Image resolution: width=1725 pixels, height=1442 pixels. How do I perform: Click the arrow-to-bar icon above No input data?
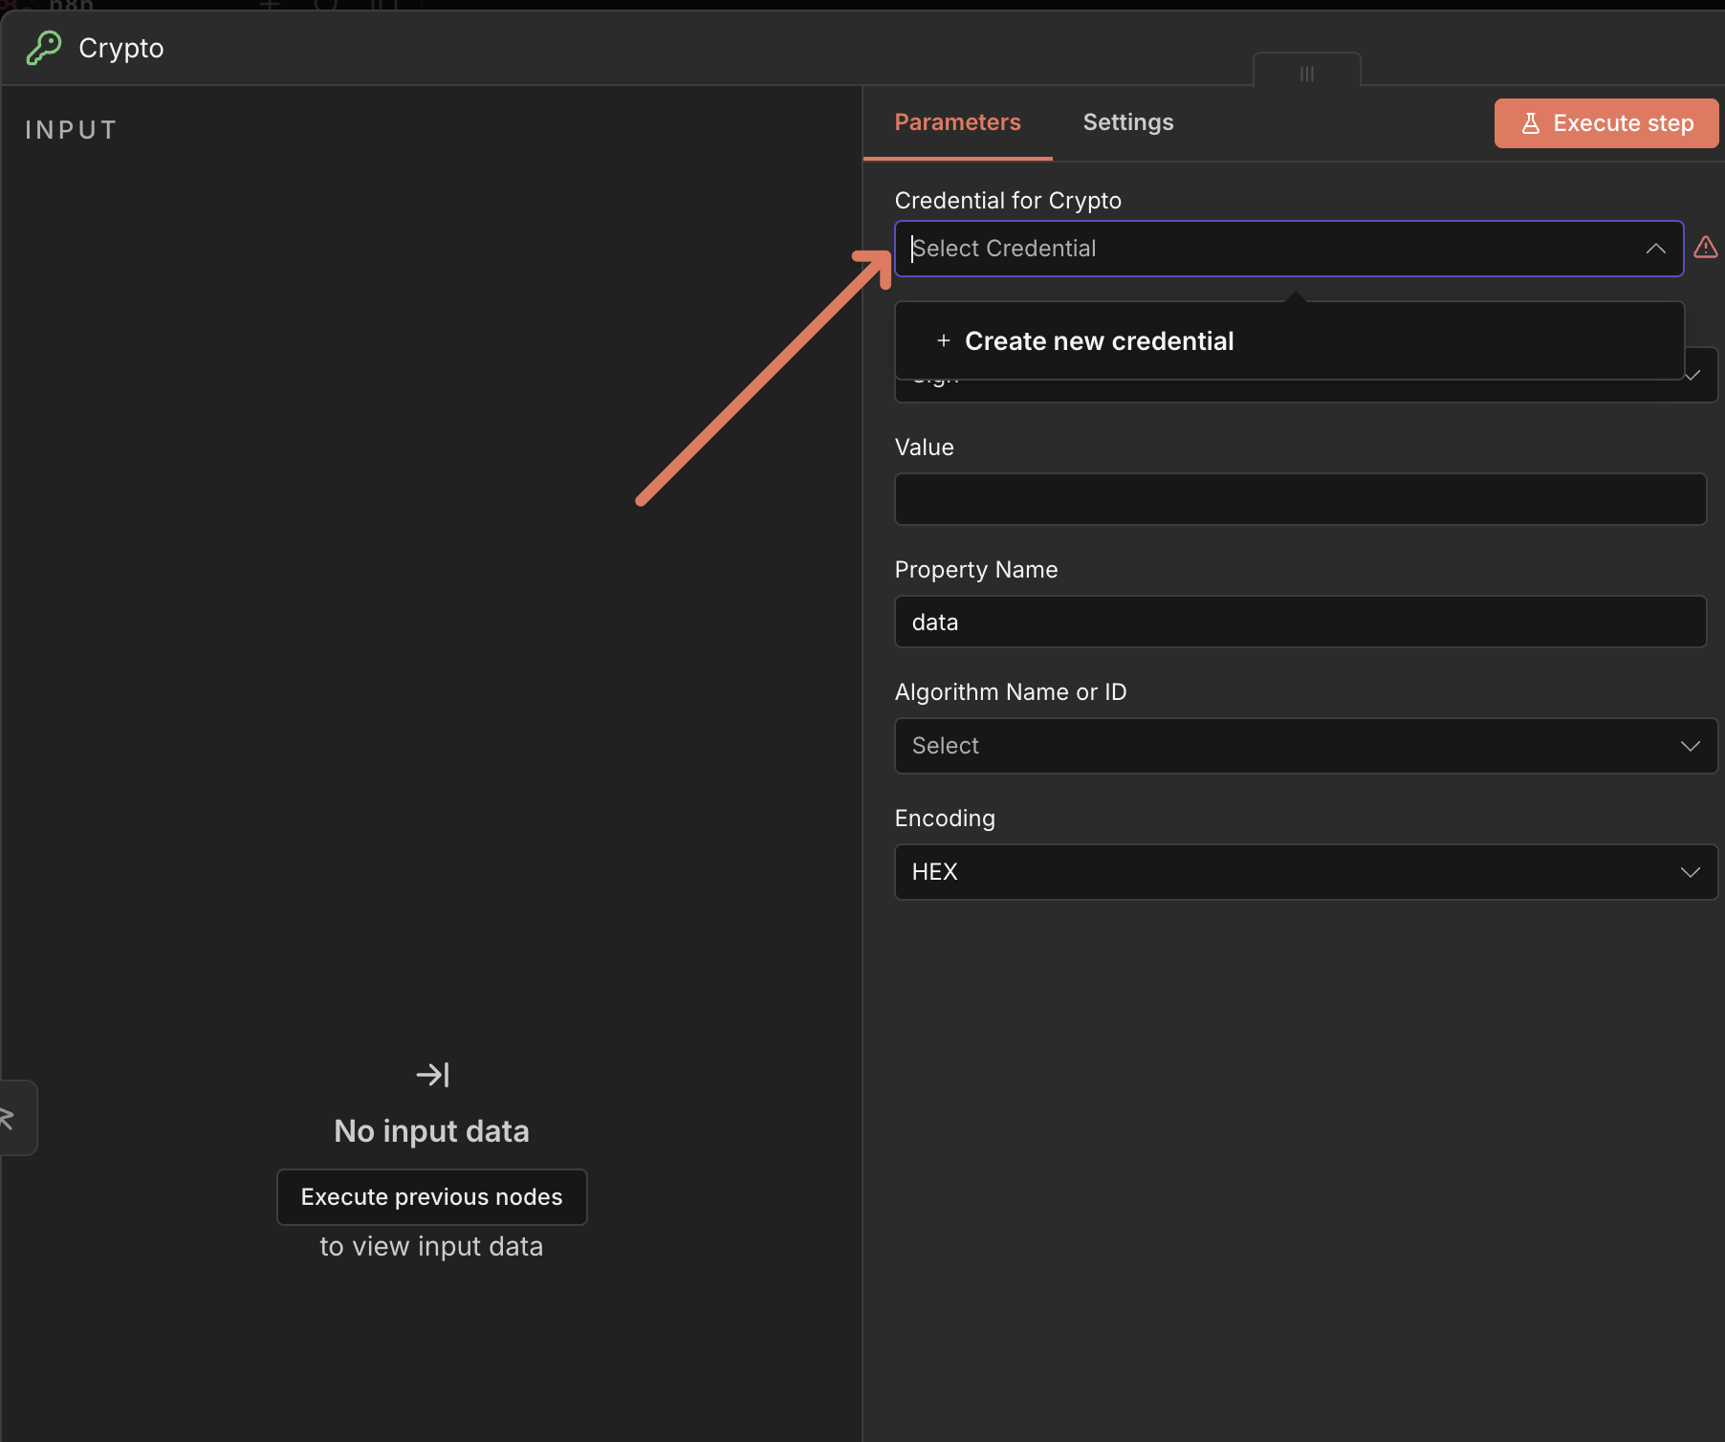432,1074
